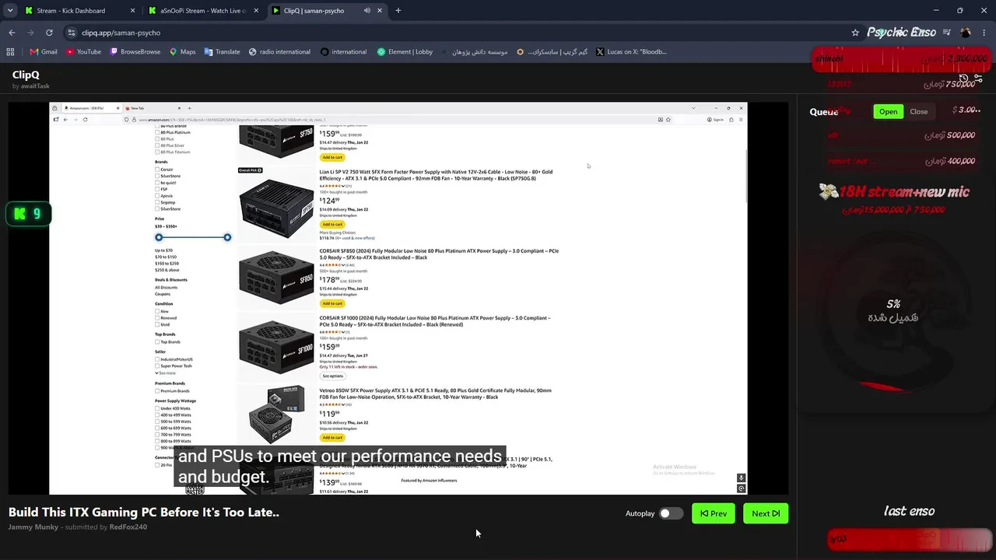996x560 pixels.
Task: Click the share icon above the Queue panel
Action: (x=978, y=79)
